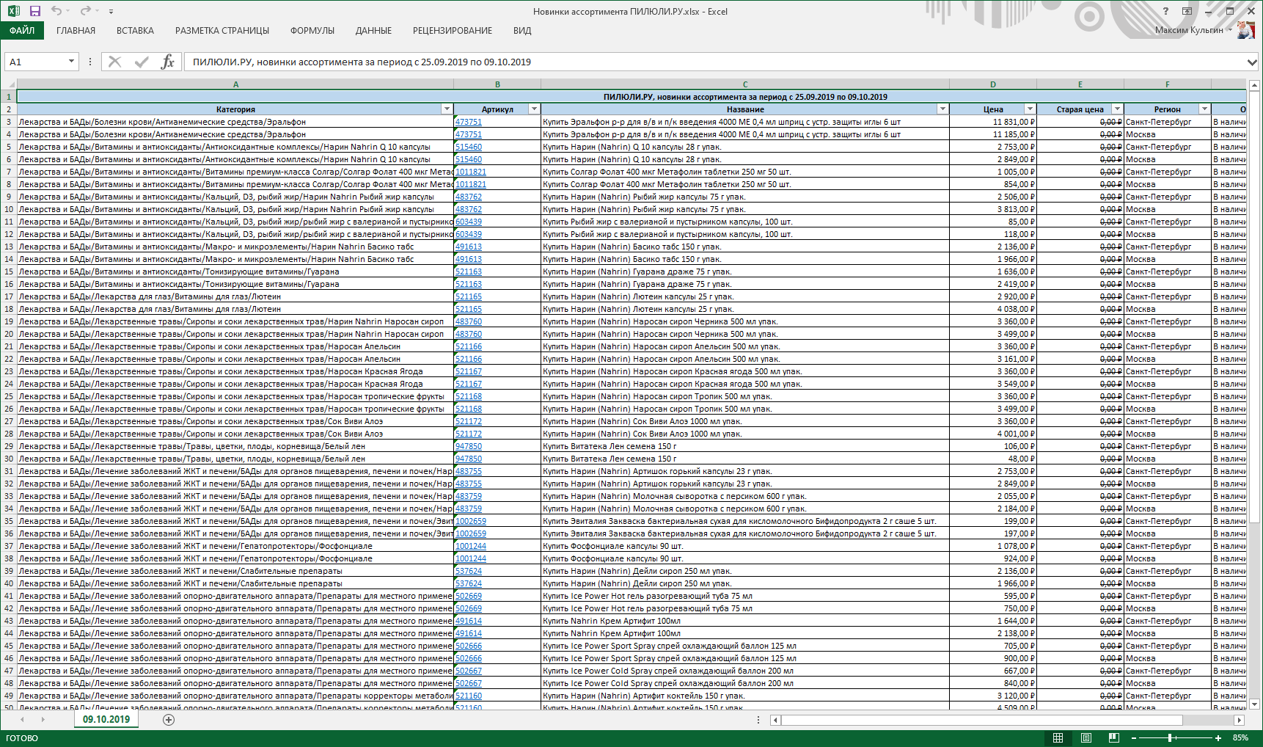Image resolution: width=1263 pixels, height=747 pixels.
Task: Select sheet tab 09.10.2019
Action: coord(106,719)
